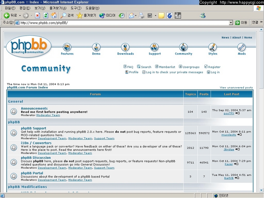Open the 도움말(H) menu
Screen dimensions: 264x198
(92, 8)
